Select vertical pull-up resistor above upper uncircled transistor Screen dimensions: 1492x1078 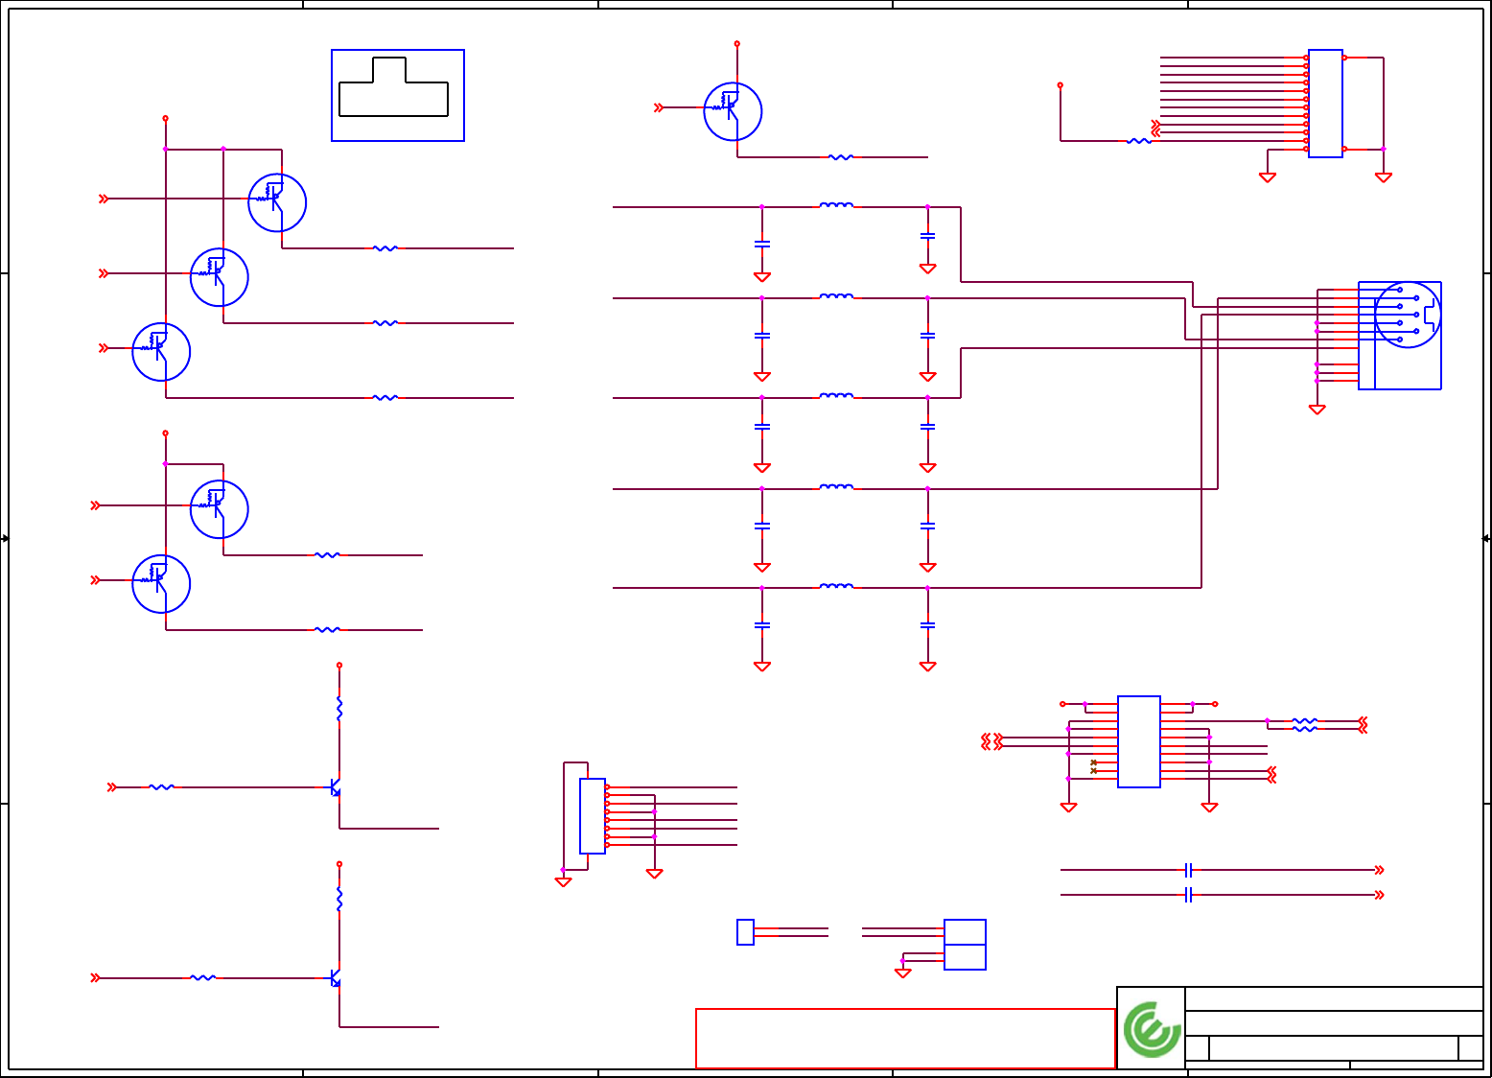pyautogui.click(x=339, y=709)
